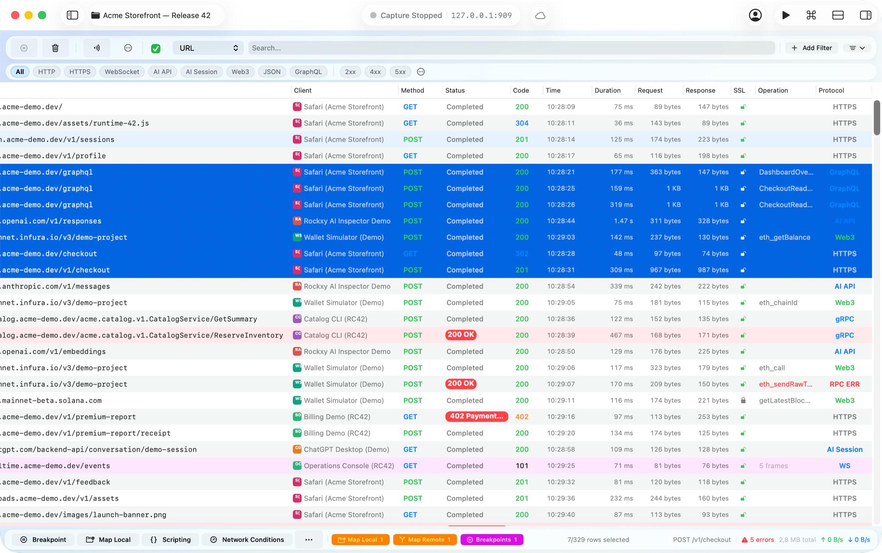882x553 pixels.
Task: Click the vertical scrollbar thumb
Action: (x=877, y=118)
